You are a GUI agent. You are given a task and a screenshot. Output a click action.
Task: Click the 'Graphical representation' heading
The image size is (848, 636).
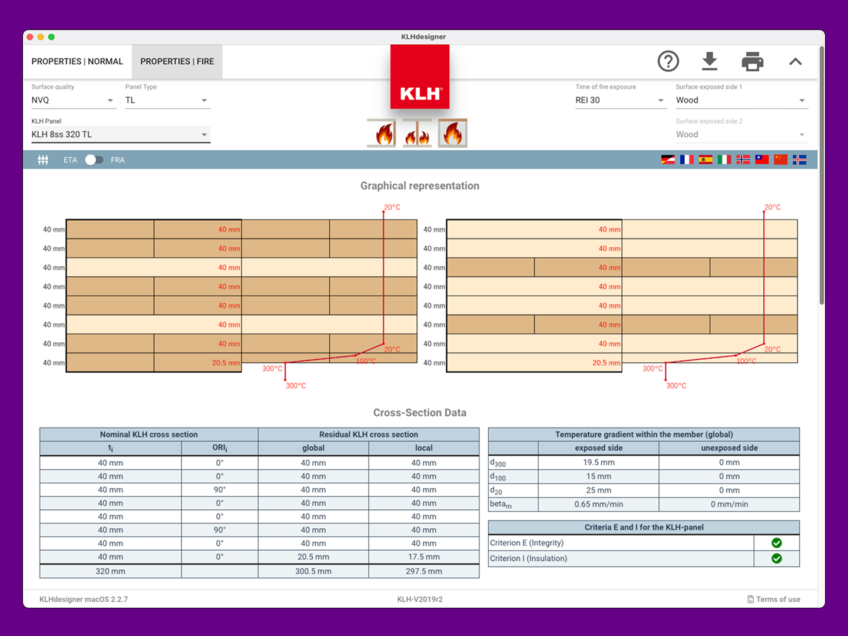click(420, 185)
